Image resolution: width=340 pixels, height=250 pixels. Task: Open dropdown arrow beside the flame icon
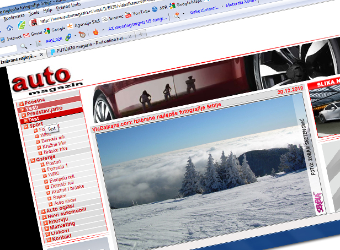tap(103, 30)
